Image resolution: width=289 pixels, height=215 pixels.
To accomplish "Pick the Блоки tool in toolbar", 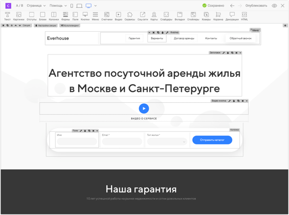I will click(43, 16).
